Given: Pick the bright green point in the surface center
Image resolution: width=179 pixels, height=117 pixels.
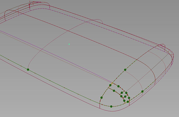Looking at the screenshot, I should [69, 44].
